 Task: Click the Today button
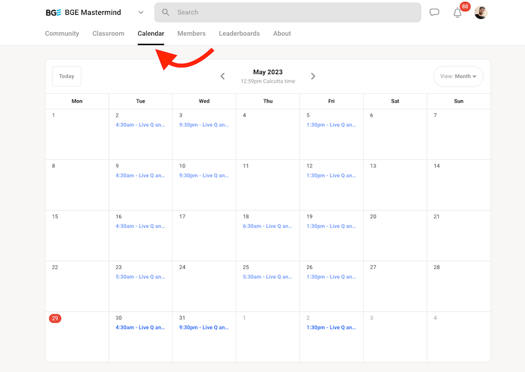pos(67,77)
